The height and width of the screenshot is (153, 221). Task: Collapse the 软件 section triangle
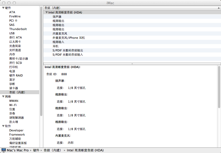[x=3, y=126]
